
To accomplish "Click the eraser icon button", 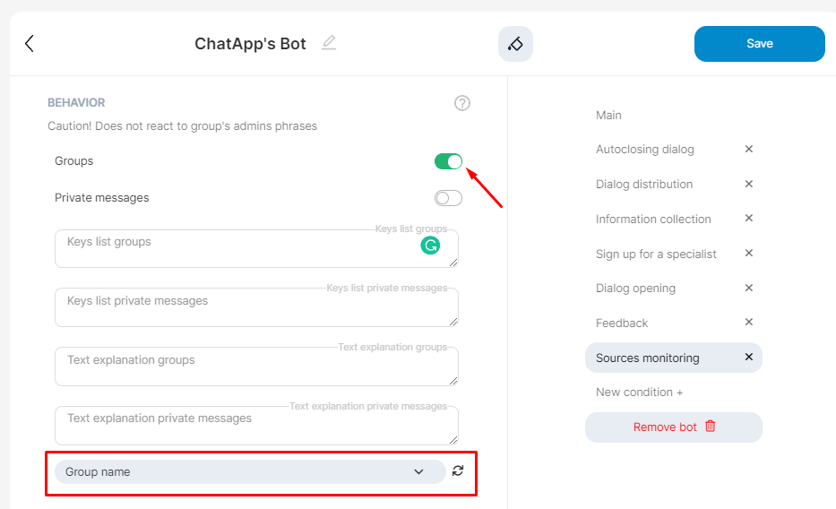I will (x=515, y=44).
